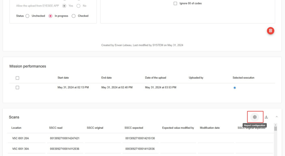Download the Scans report
285x156 pixels.
coord(266,117)
